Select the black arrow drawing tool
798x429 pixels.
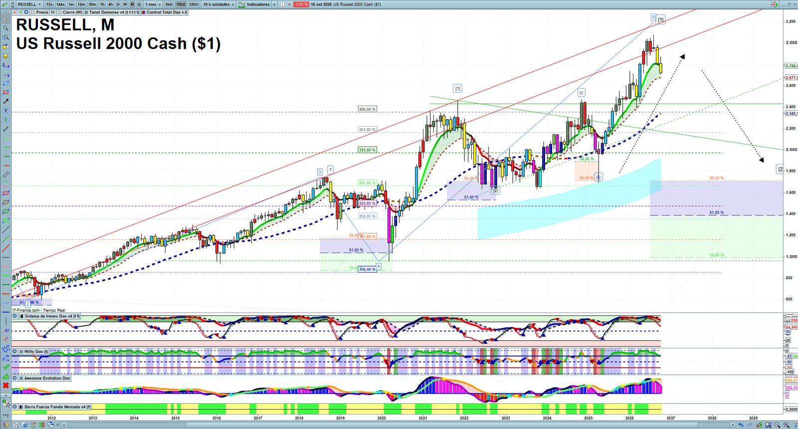click(5, 101)
